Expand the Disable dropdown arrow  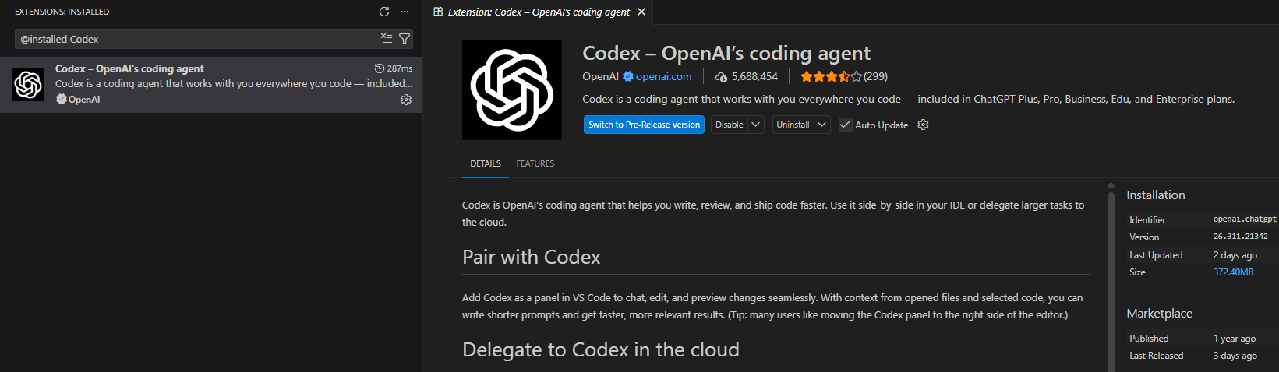(x=756, y=125)
